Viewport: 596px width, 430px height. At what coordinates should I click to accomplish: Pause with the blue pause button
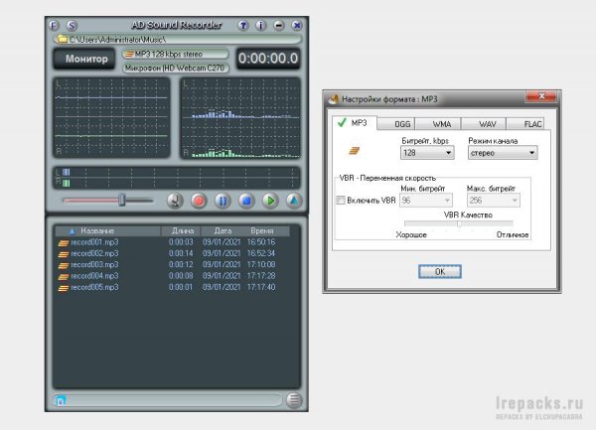[x=223, y=201]
